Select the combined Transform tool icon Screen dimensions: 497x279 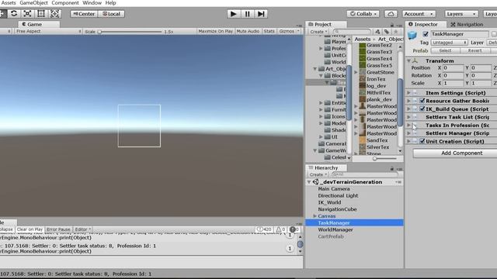(54, 14)
